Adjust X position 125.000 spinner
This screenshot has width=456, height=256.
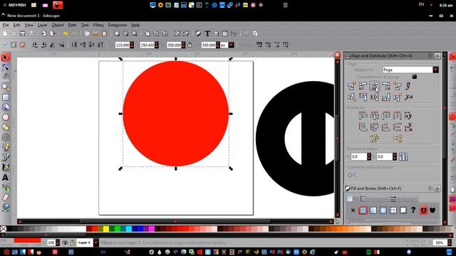pyautogui.click(x=132, y=45)
